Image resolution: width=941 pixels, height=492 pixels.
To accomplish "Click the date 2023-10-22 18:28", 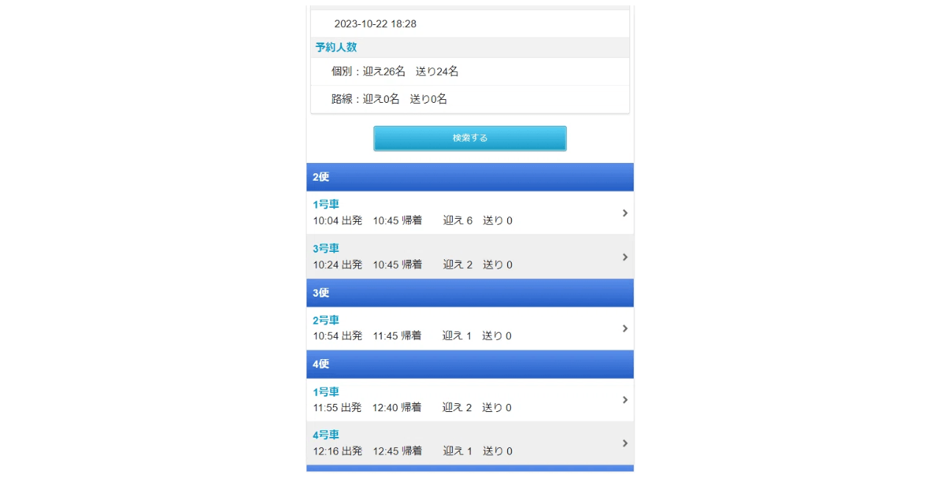I will [375, 24].
